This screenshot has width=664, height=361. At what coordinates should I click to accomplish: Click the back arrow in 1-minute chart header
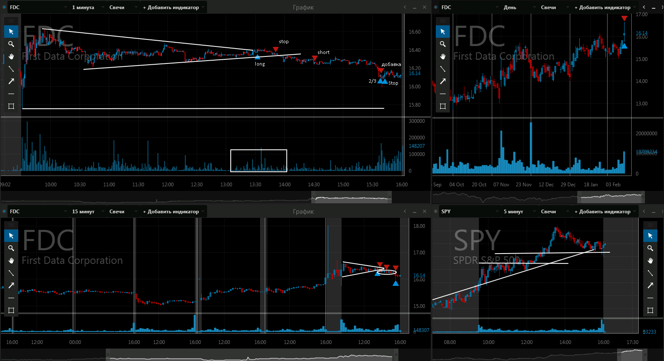405,7
